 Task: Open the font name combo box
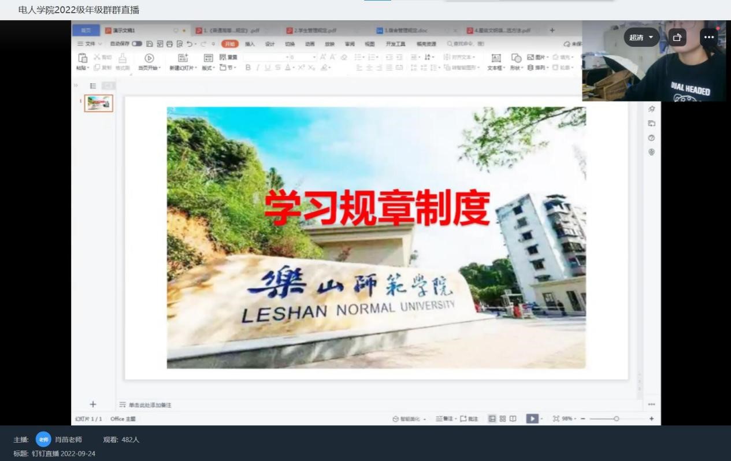[265, 57]
